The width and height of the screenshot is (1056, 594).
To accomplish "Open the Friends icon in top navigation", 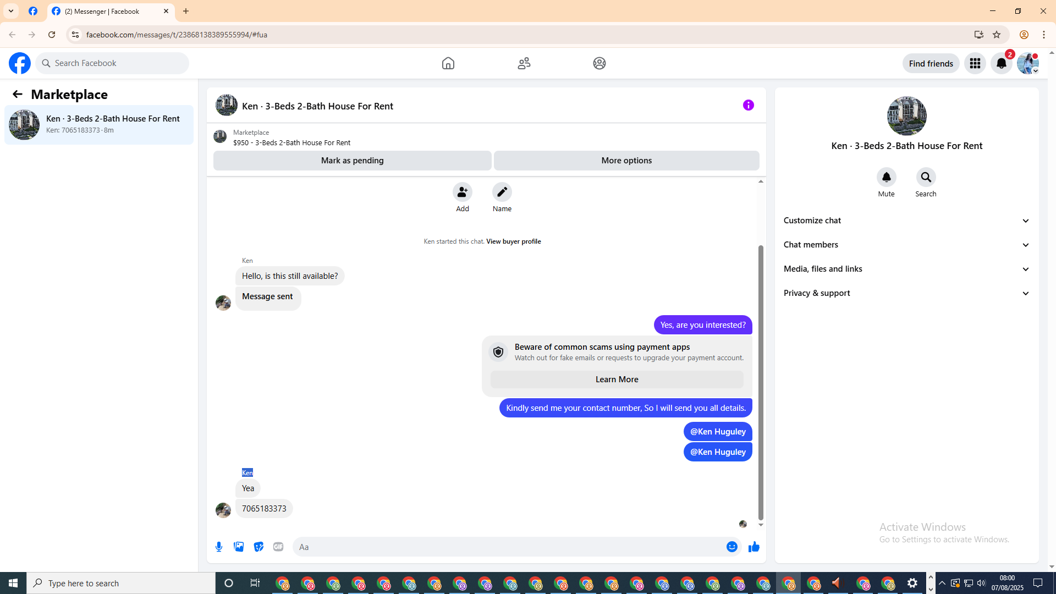I will [524, 63].
